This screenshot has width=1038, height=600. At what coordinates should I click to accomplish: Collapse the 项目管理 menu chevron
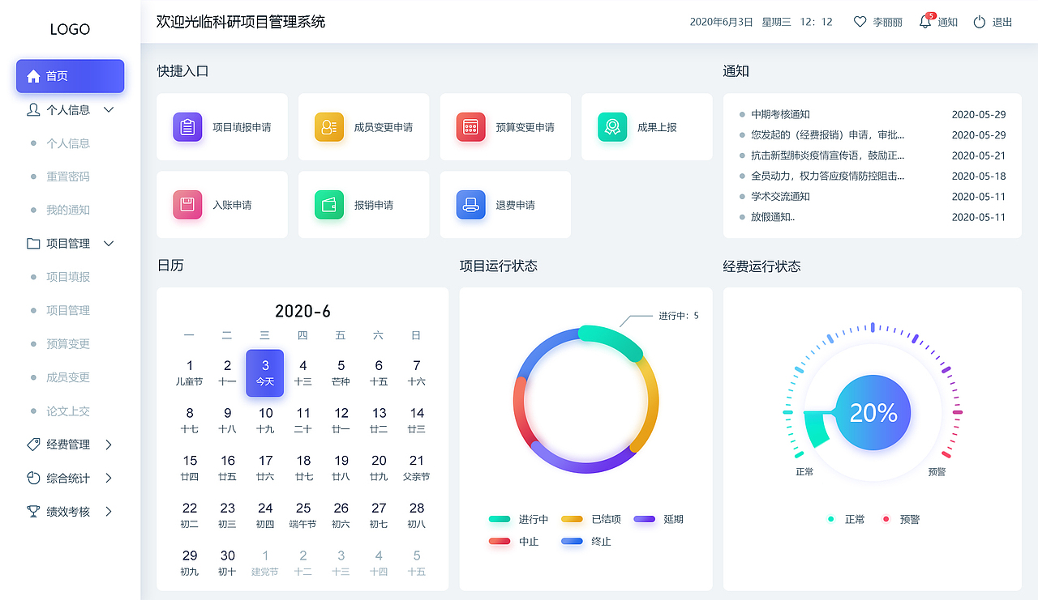[x=109, y=243]
